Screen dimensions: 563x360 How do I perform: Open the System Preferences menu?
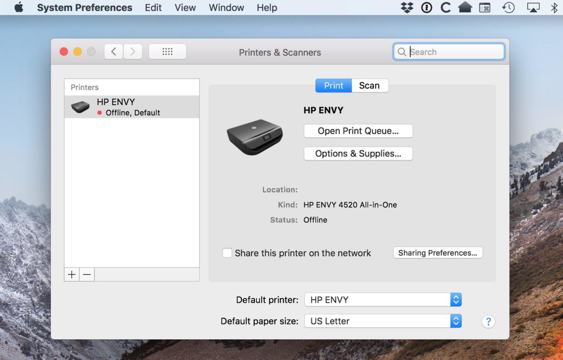coord(84,7)
